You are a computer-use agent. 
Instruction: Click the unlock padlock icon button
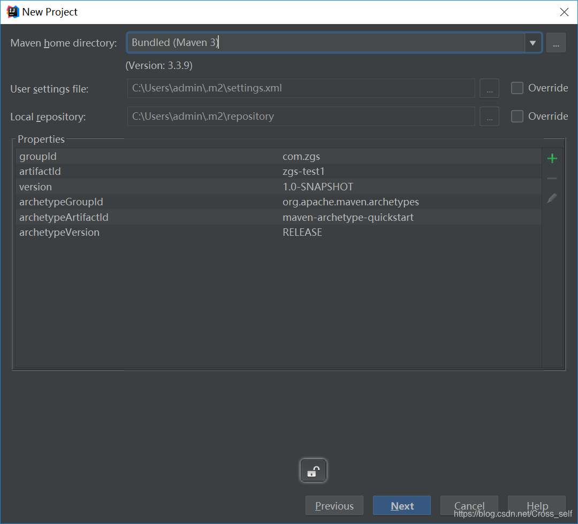click(313, 471)
